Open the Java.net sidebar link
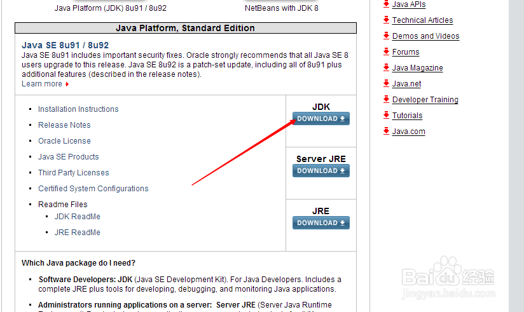Image resolution: width=524 pixels, height=312 pixels. 407,84
